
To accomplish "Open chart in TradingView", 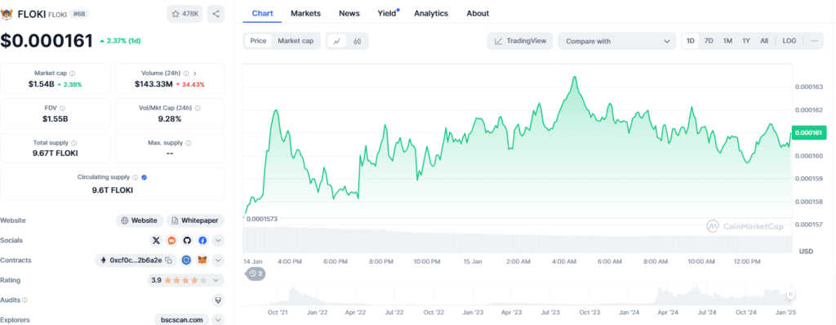I will (x=520, y=41).
